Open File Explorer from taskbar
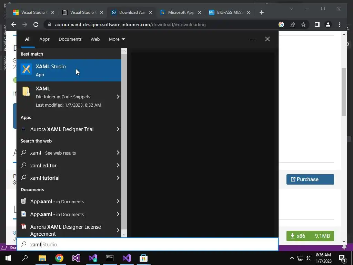 [42, 258]
